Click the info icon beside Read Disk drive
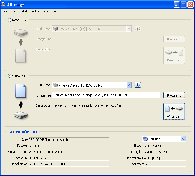 pyautogui.click(x=138, y=29)
